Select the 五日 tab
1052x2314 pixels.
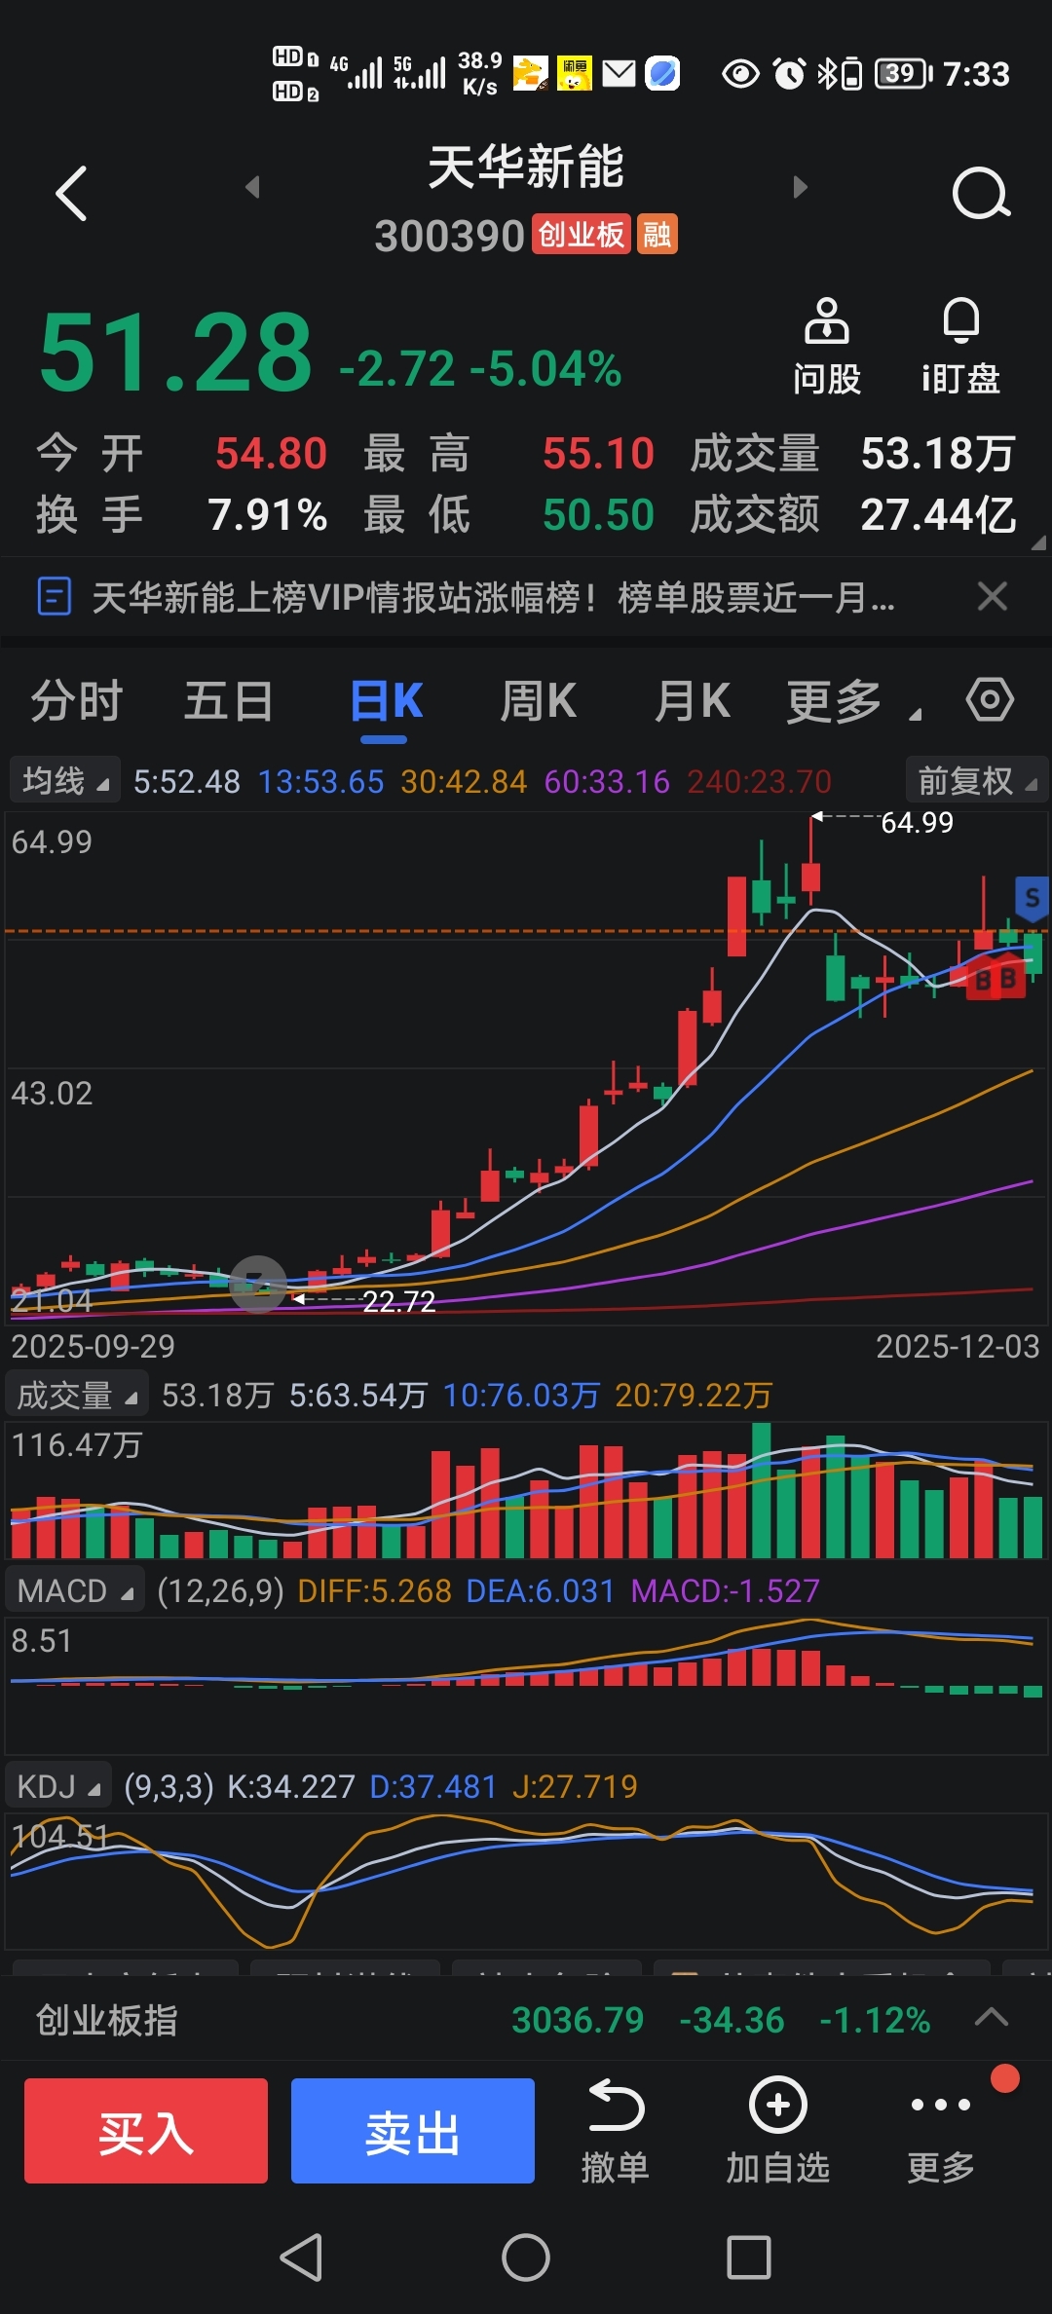click(229, 701)
